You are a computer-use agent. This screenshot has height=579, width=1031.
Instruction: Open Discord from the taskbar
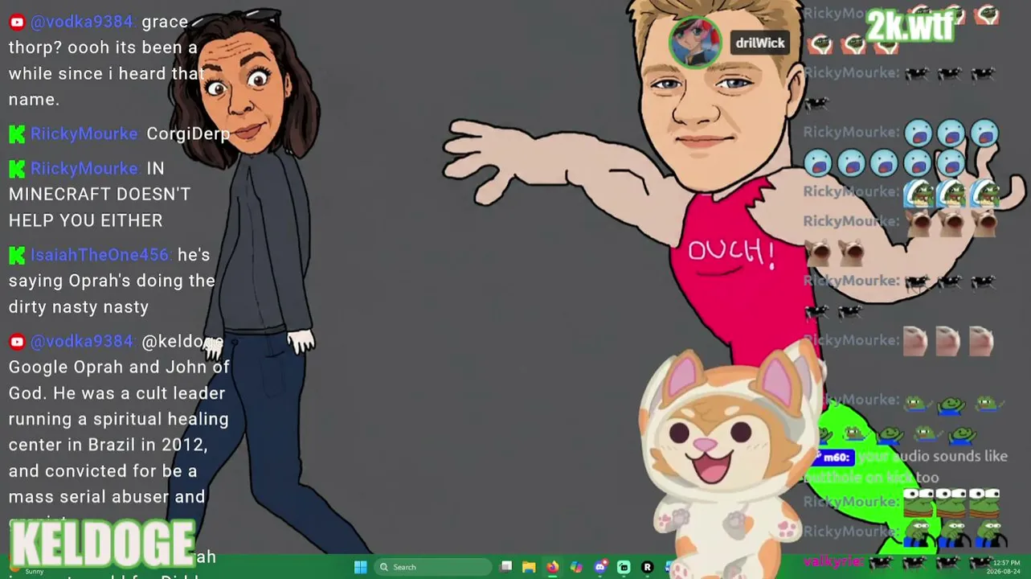point(600,567)
